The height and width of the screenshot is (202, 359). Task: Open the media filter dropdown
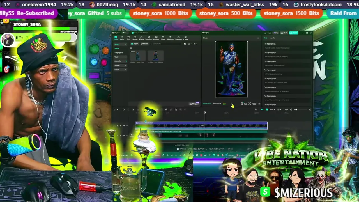tap(195, 44)
